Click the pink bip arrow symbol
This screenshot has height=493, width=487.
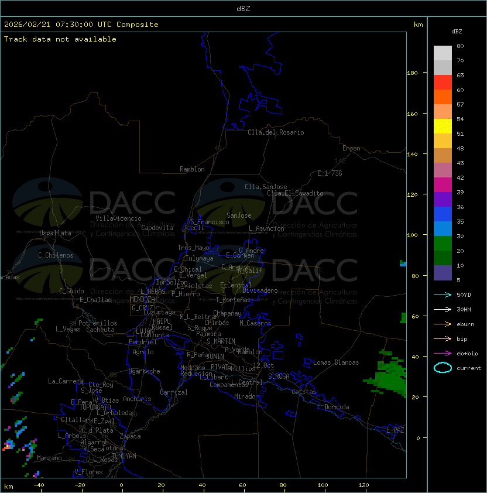click(443, 338)
